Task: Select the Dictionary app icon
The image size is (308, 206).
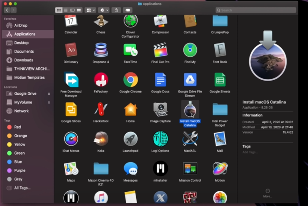Action: click(71, 50)
